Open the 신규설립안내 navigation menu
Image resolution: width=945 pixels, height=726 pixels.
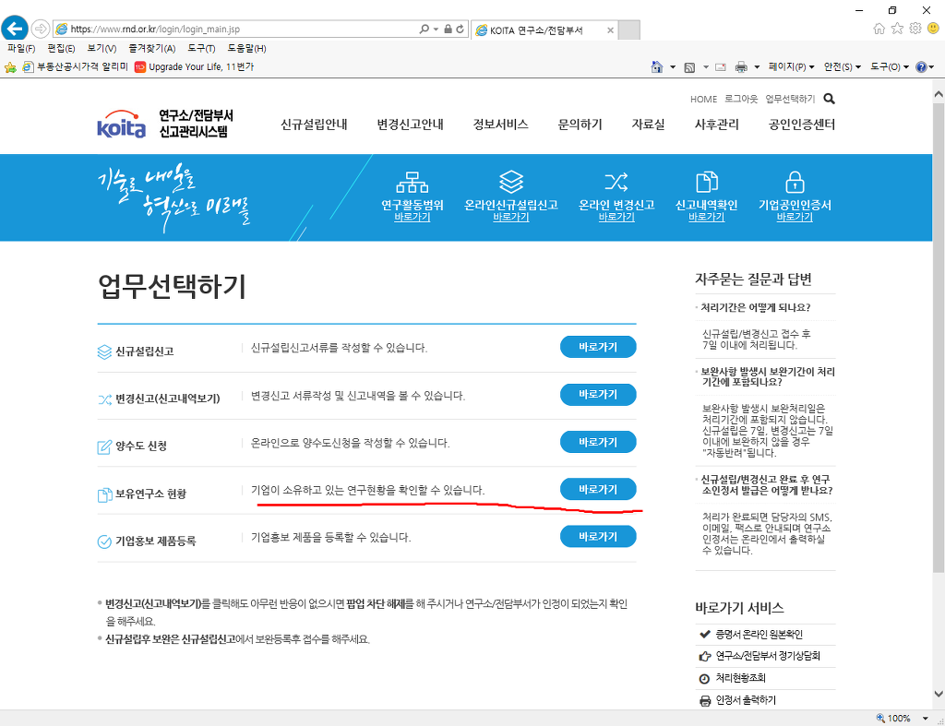314,125
